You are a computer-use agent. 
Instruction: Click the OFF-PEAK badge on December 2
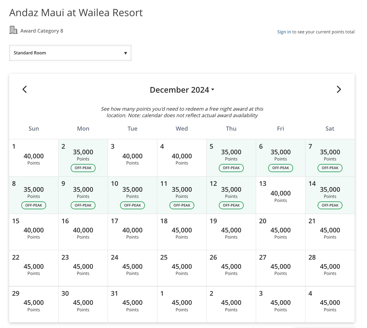click(x=83, y=168)
